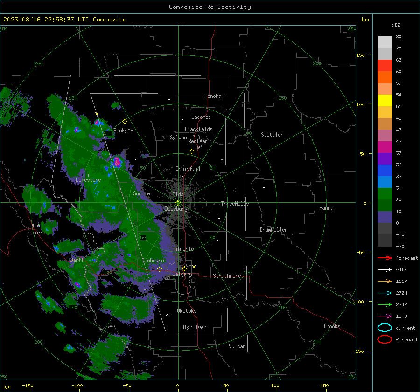Click the ThreeHills city label
This screenshot has height=392, width=420.
click(x=235, y=204)
